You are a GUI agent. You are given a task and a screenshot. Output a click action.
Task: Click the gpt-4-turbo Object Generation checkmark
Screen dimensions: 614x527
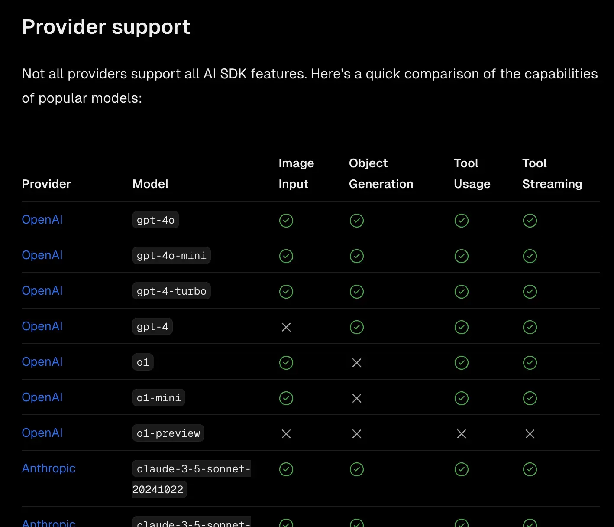tap(357, 292)
